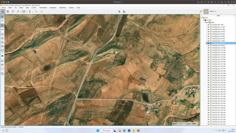Click the yellow sun brightness icon

[x=206, y=11]
